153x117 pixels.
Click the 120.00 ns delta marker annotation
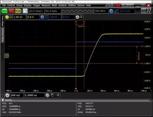[x=81, y=26]
